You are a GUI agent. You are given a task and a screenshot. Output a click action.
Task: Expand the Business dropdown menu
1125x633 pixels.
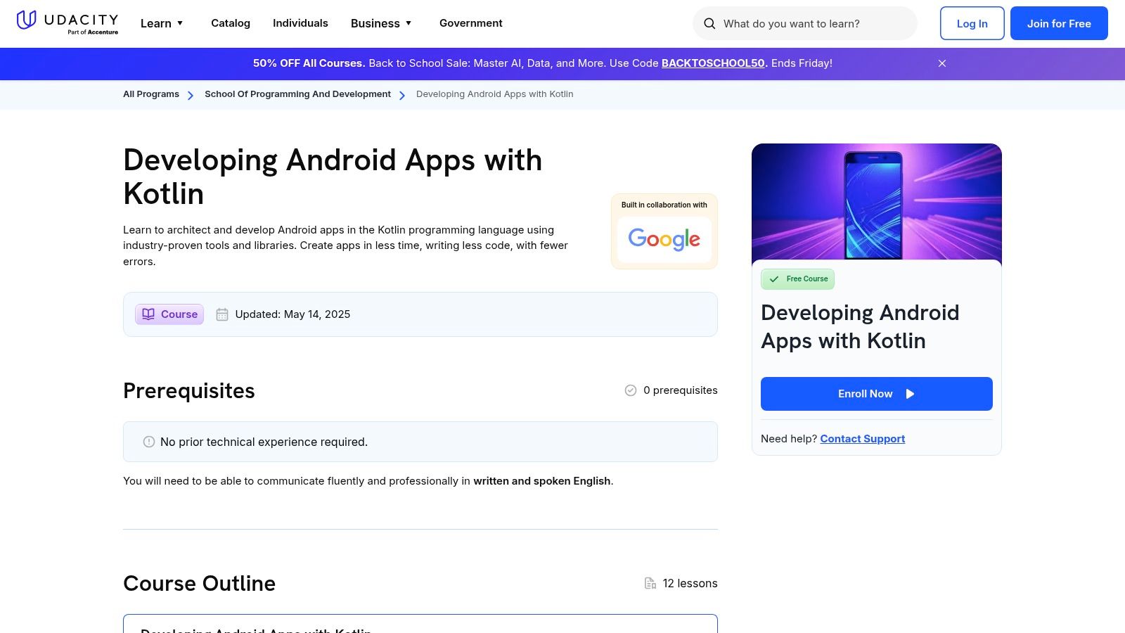(381, 23)
